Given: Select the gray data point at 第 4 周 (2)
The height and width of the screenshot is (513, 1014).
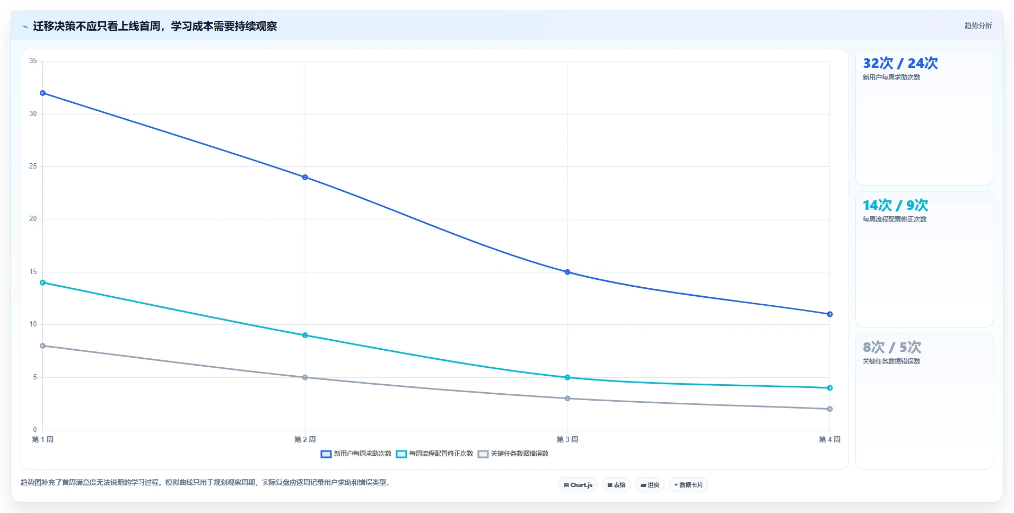Looking at the screenshot, I should (830, 409).
